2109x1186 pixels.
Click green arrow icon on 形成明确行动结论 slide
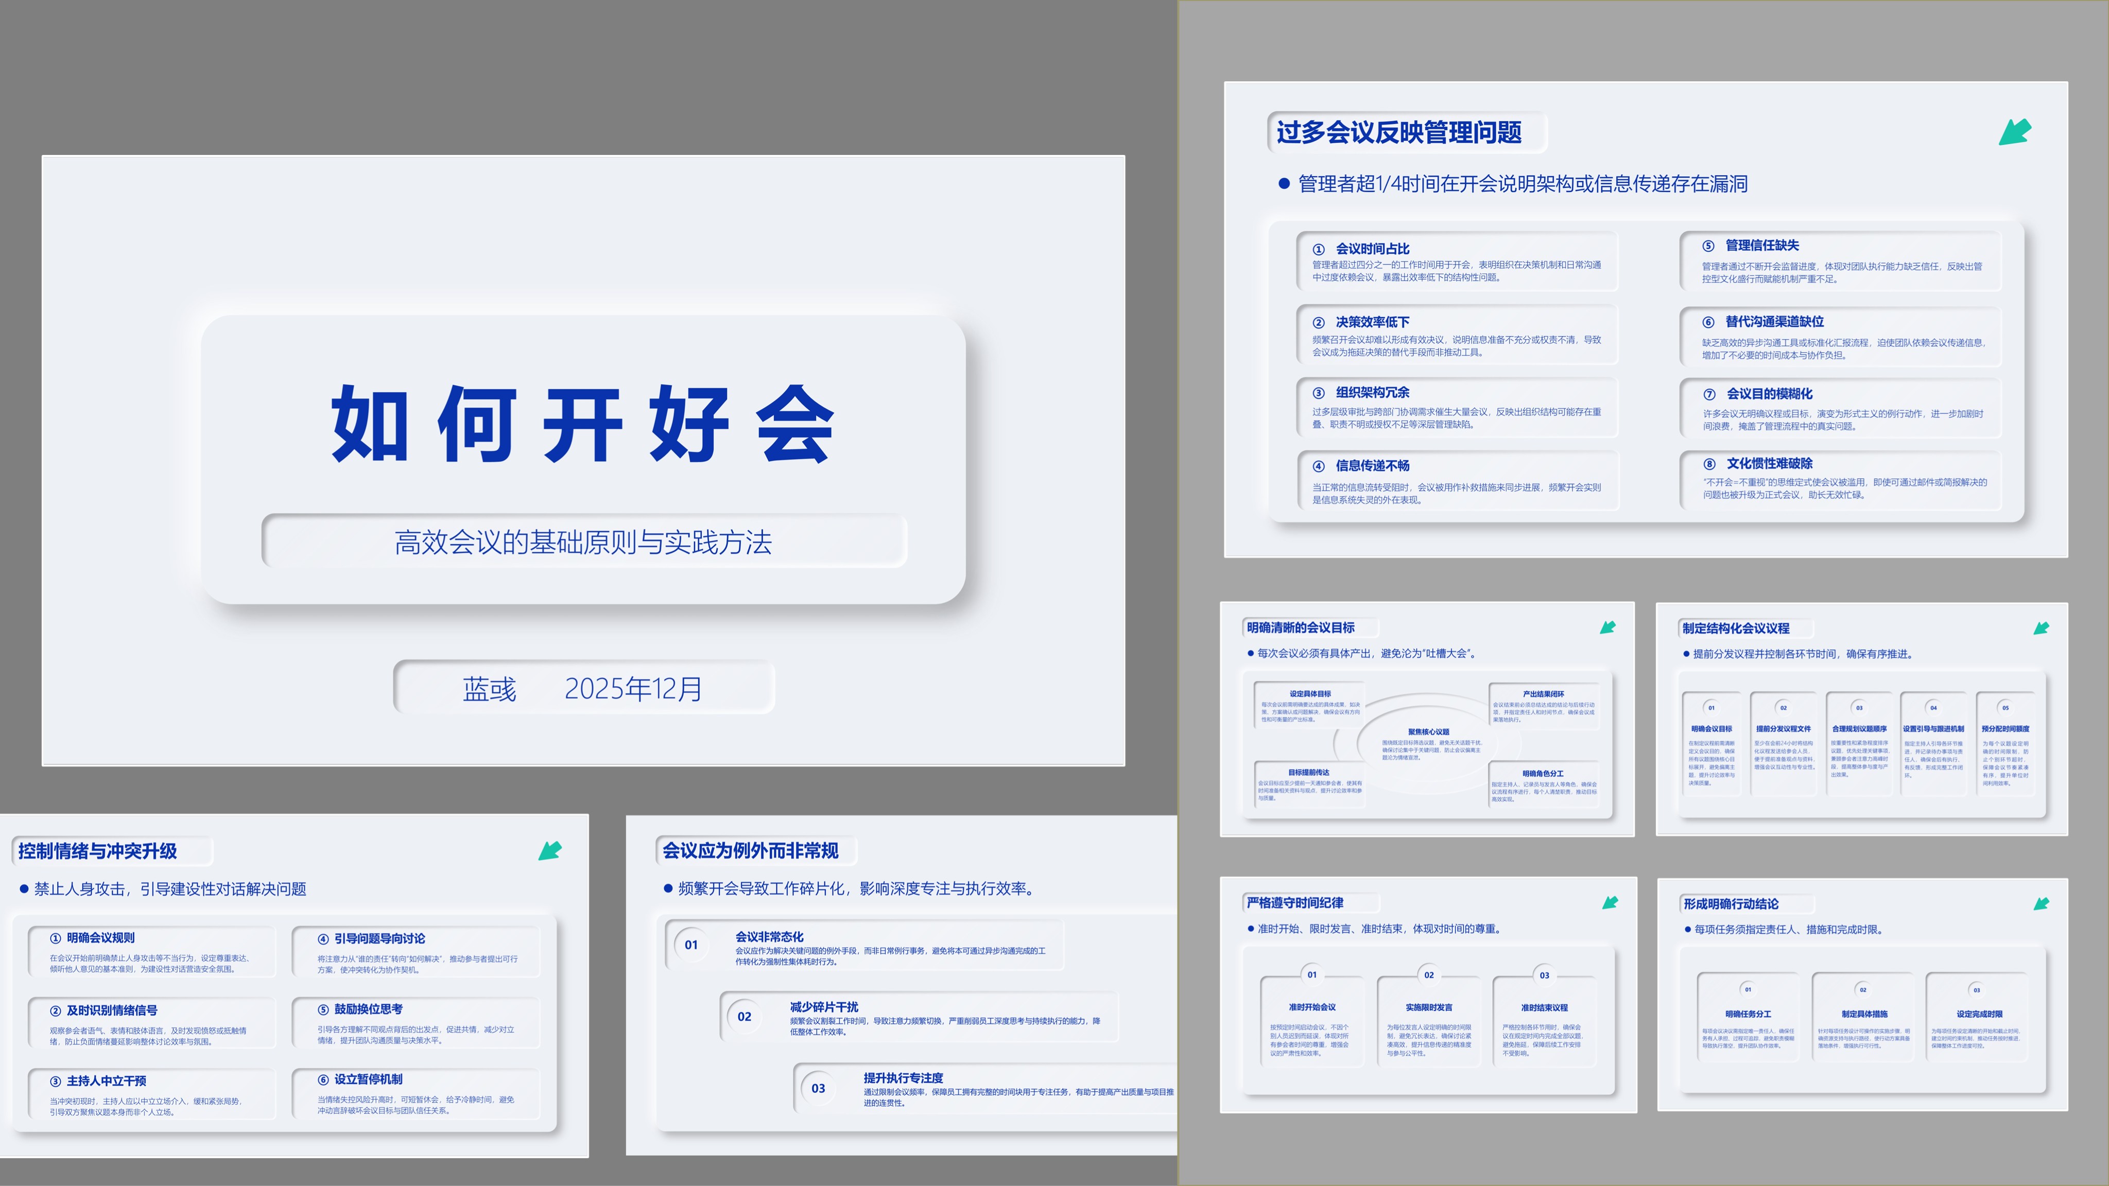(2041, 903)
